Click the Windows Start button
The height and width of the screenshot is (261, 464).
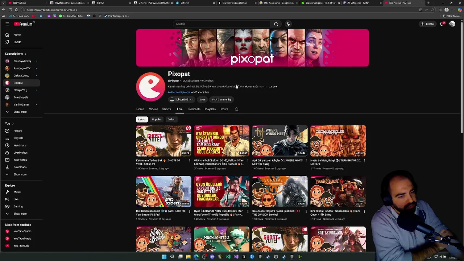point(164,257)
